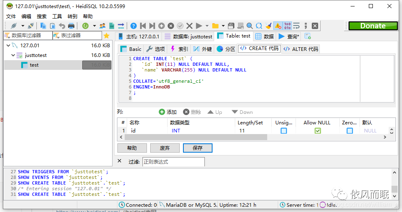Go to last row icon
402x212 pixels.
click(x=152, y=26)
